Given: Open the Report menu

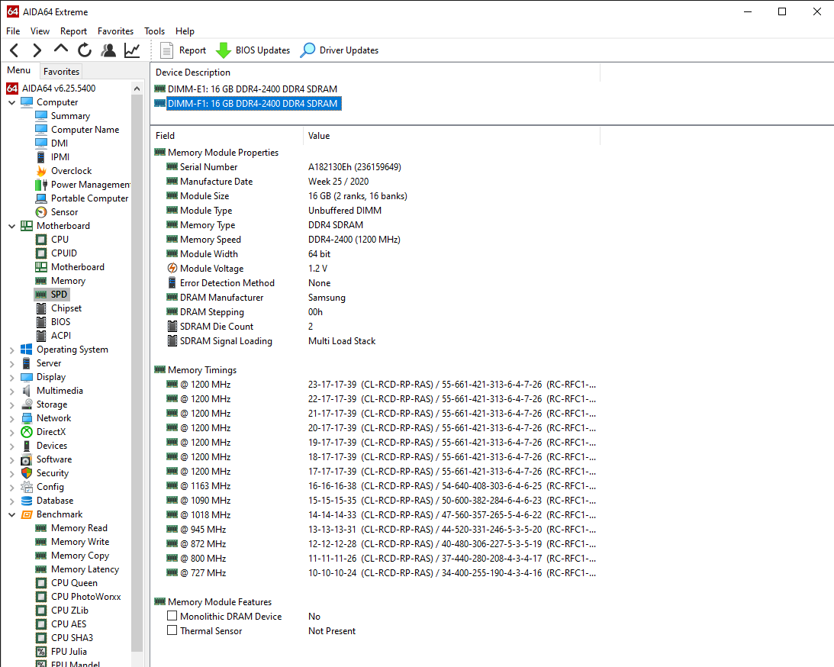Looking at the screenshot, I should coord(73,31).
